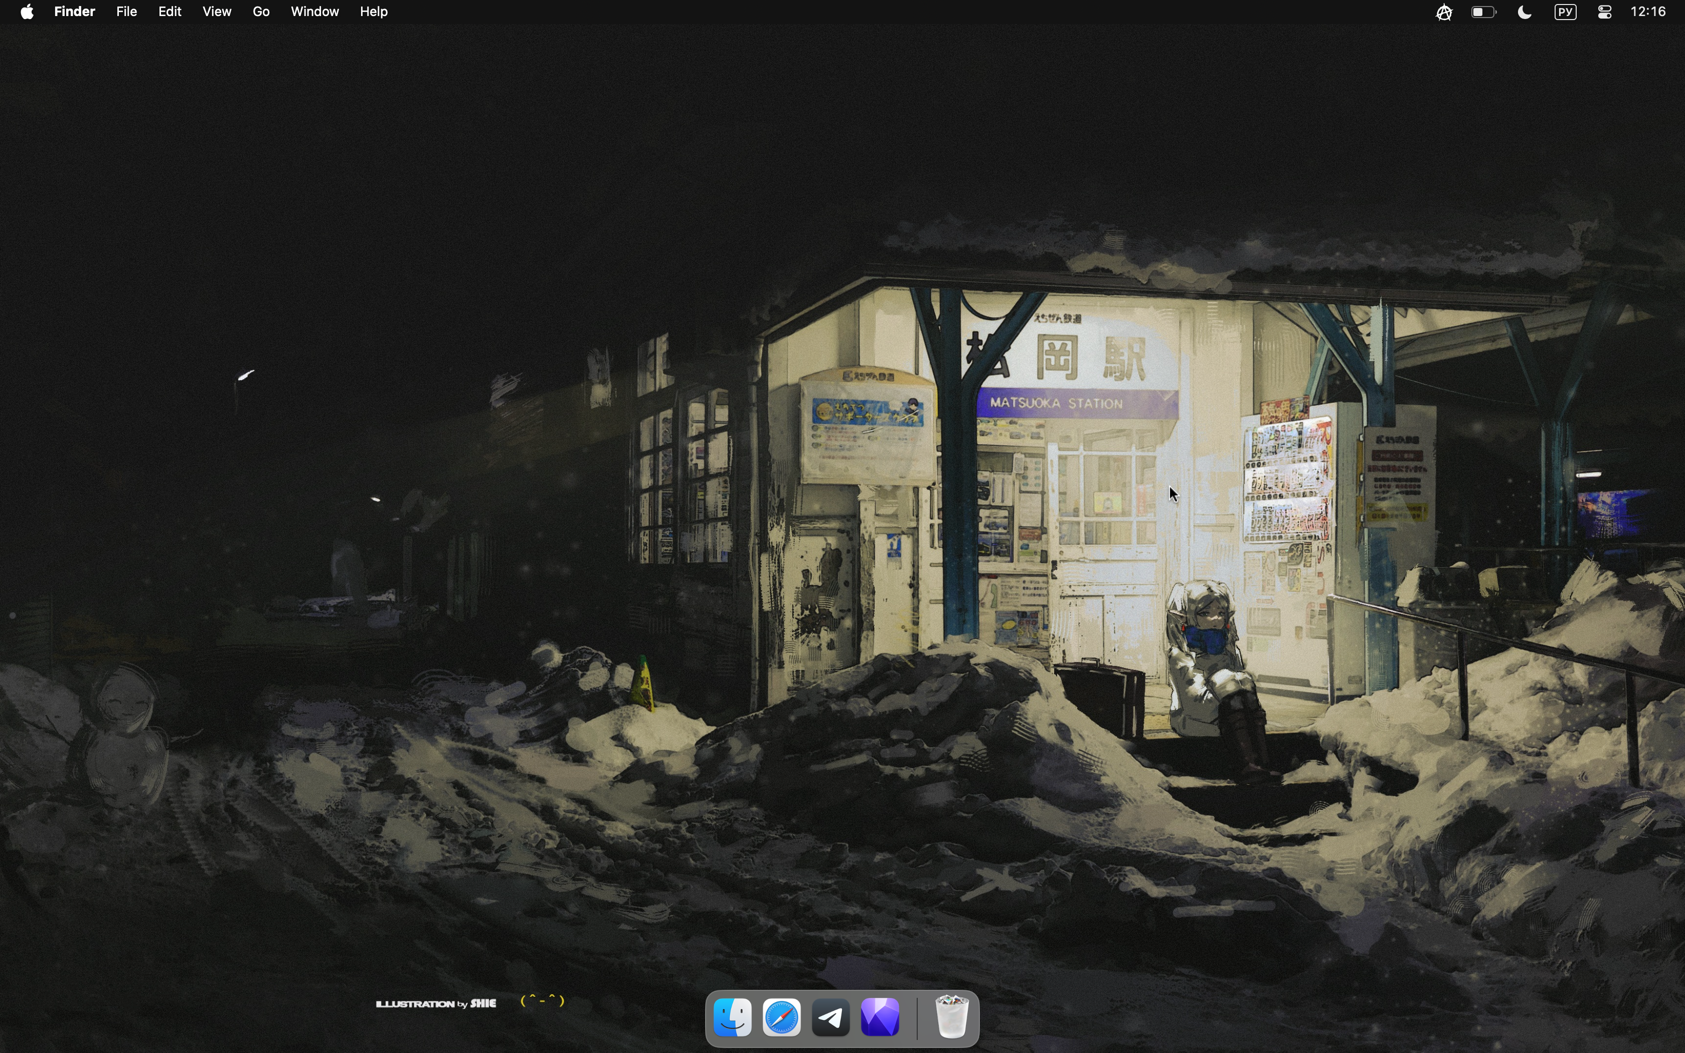Open the Apple menu
1685x1053 pixels.
(x=27, y=12)
